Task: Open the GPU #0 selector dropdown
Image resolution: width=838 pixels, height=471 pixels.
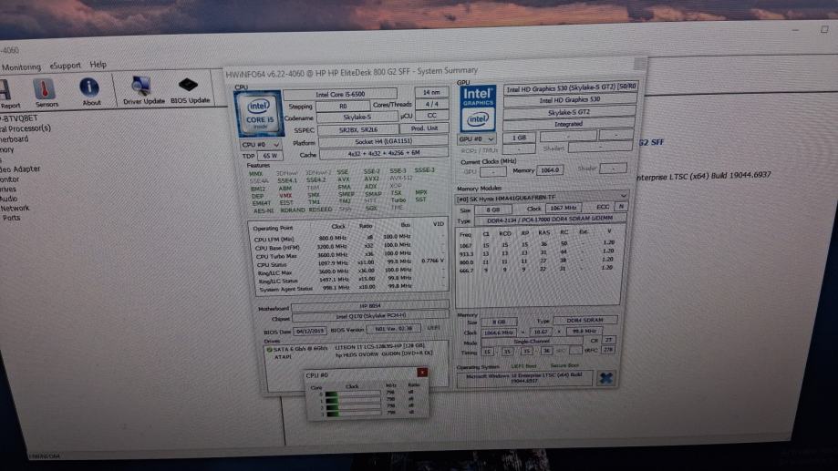Action: [x=477, y=138]
